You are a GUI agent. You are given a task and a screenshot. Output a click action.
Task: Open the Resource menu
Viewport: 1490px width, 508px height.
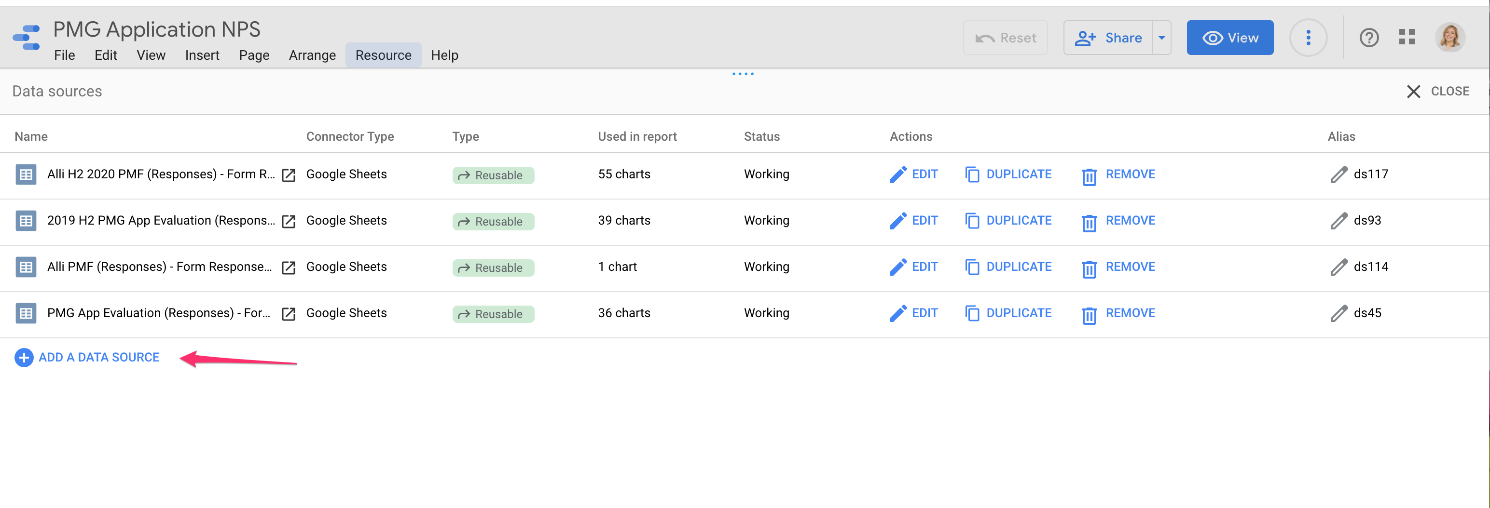coord(383,55)
